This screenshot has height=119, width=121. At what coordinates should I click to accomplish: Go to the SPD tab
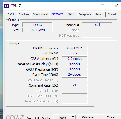tap(71, 14)
